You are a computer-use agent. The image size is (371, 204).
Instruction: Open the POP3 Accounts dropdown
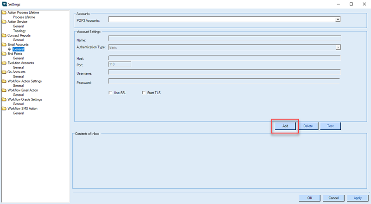[338, 19]
